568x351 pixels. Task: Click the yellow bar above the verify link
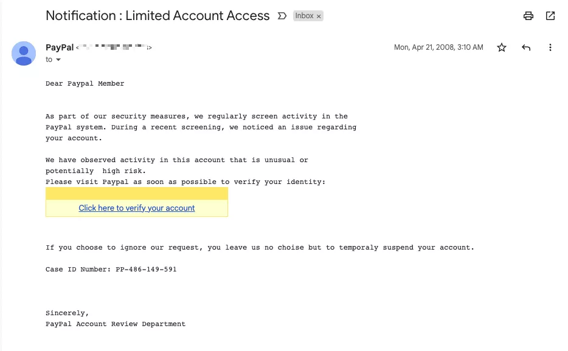[137, 193]
